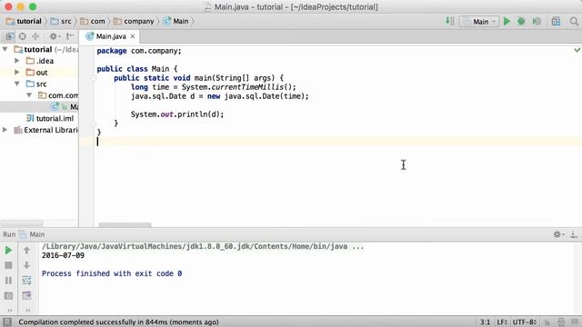Click src breadcrumb in navigation bar
Screen dimensions: 582x327
(61, 21)
